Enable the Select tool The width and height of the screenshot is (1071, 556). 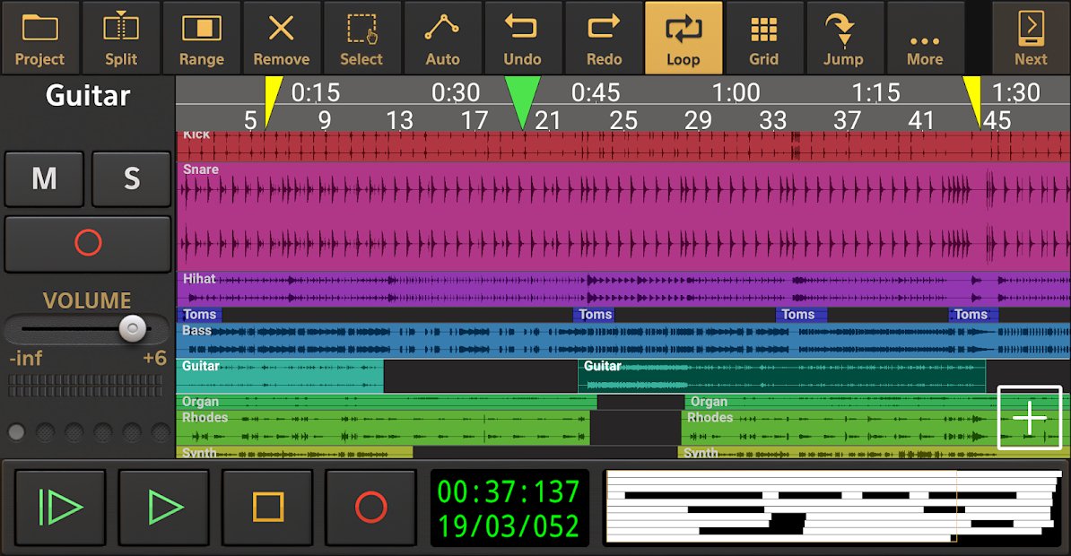[x=362, y=36]
